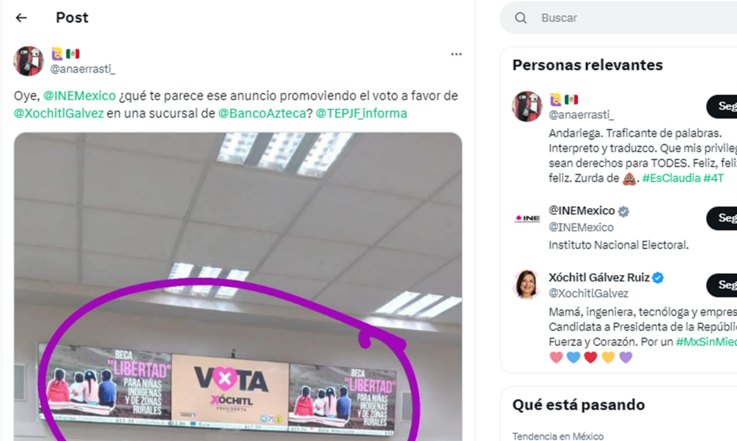Open the #EsClaudia hashtag in bio
The image size is (737, 441).
pos(672,178)
